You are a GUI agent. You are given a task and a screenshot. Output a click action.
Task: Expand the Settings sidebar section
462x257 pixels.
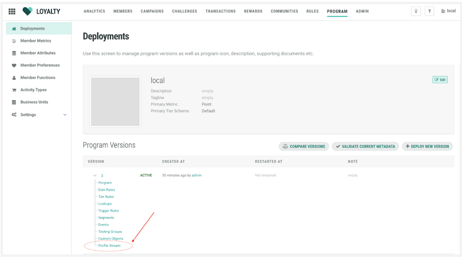(65, 115)
